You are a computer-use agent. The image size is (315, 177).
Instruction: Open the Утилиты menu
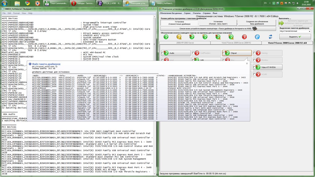pyautogui.click(x=197, y=13)
